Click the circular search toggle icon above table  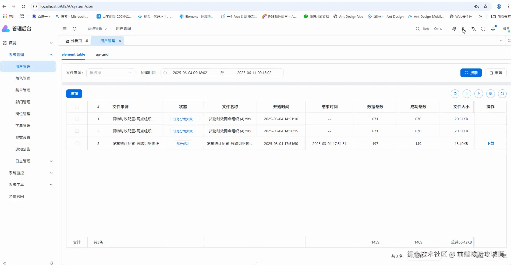click(x=502, y=94)
